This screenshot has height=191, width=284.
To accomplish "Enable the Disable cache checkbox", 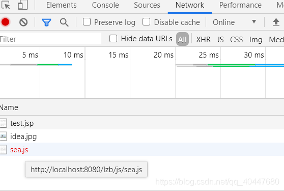I will coord(147,22).
